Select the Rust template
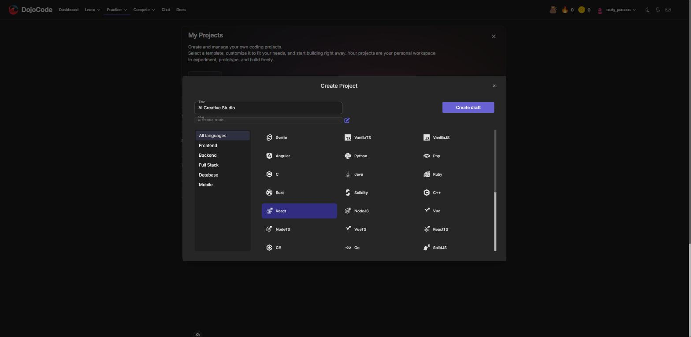The image size is (691, 337). click(299, 193)
